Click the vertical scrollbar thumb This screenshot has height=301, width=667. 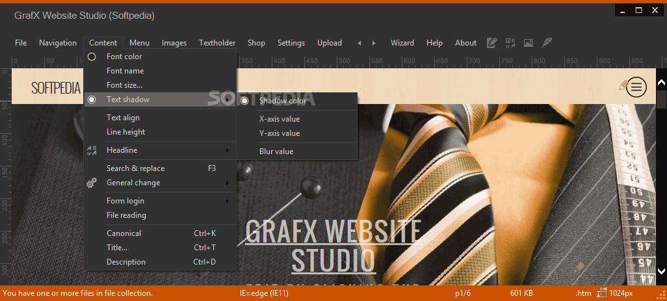pos(661,99)
